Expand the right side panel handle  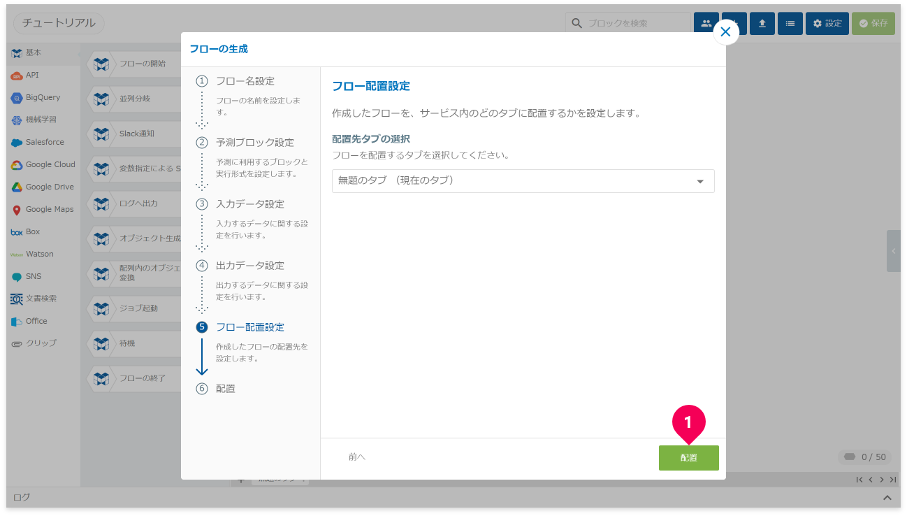894,251
